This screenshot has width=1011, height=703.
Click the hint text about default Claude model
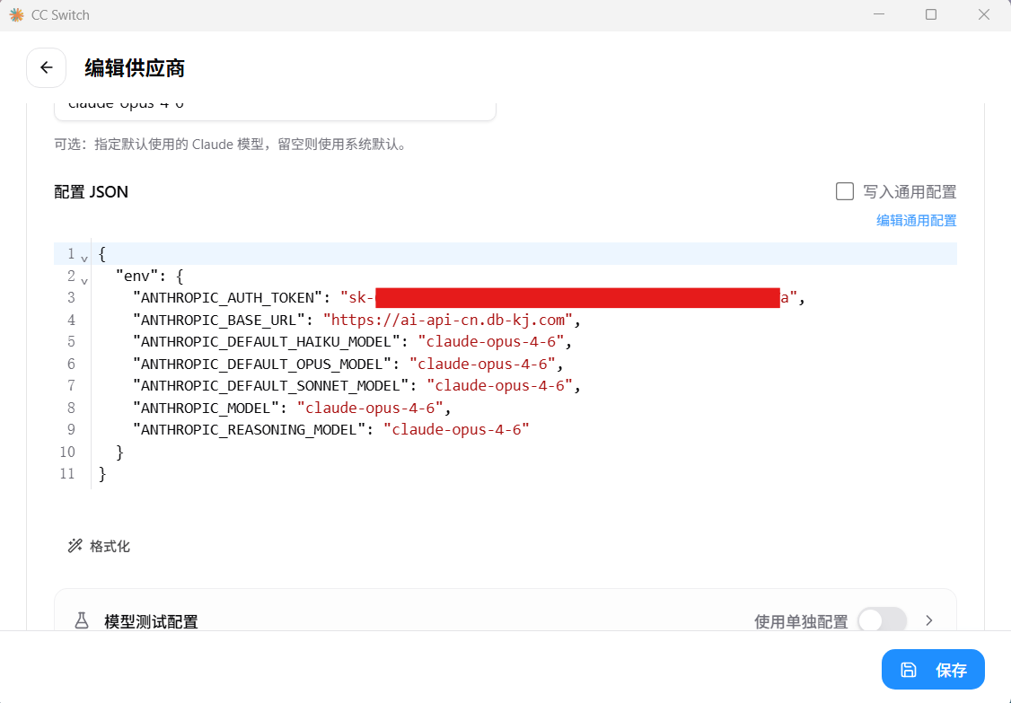click(x=233, y=145)
